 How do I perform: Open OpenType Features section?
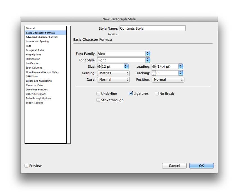[46, 90]
